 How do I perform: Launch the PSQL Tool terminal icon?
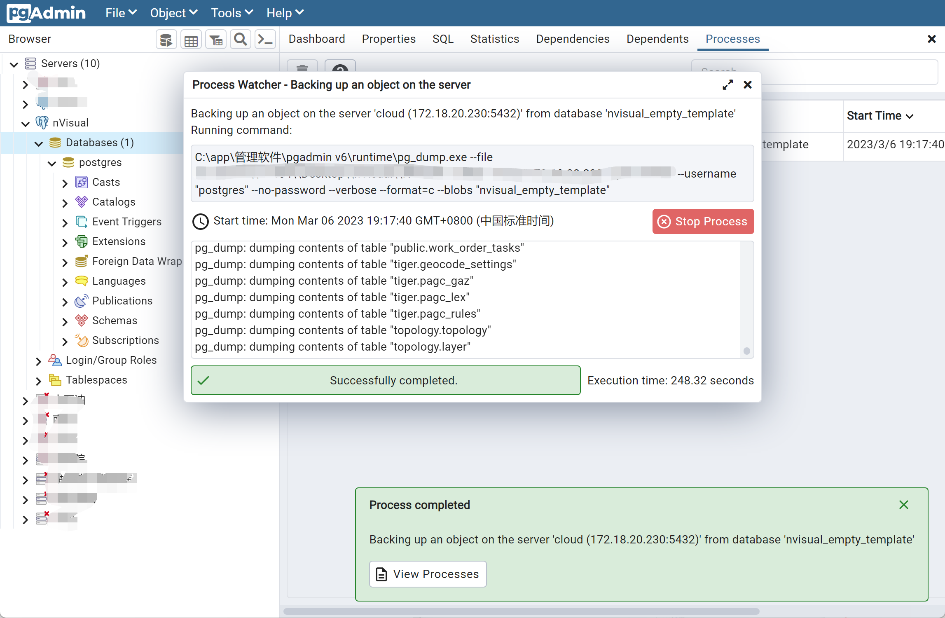[x=265, y=40]
